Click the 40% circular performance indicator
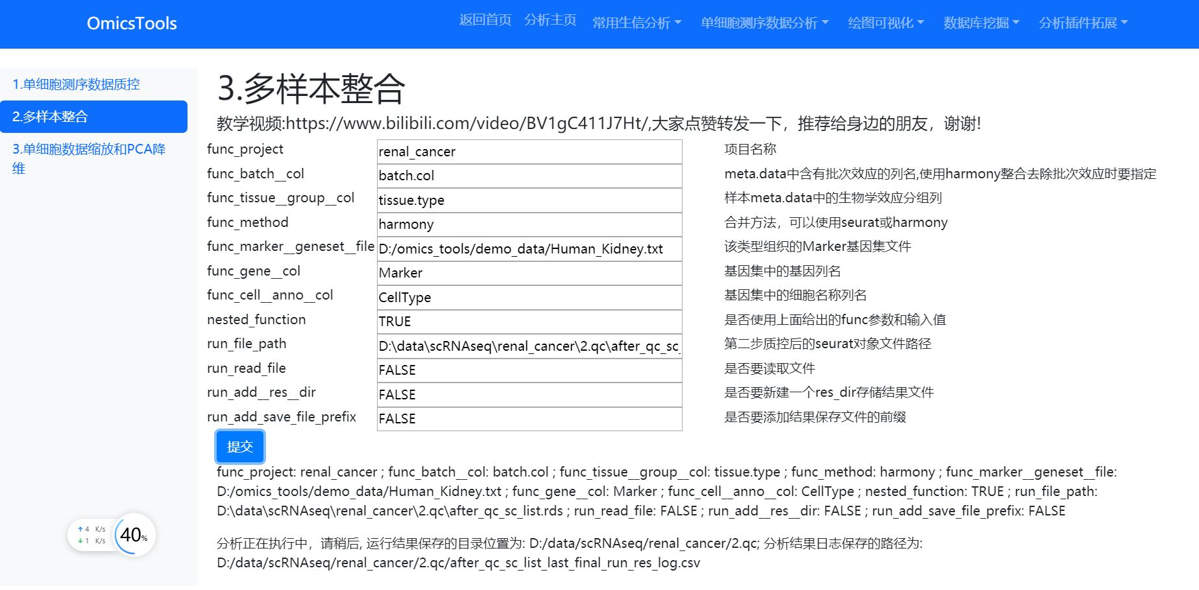Screen dimensions: 1199x590 (x=134, y=535)
